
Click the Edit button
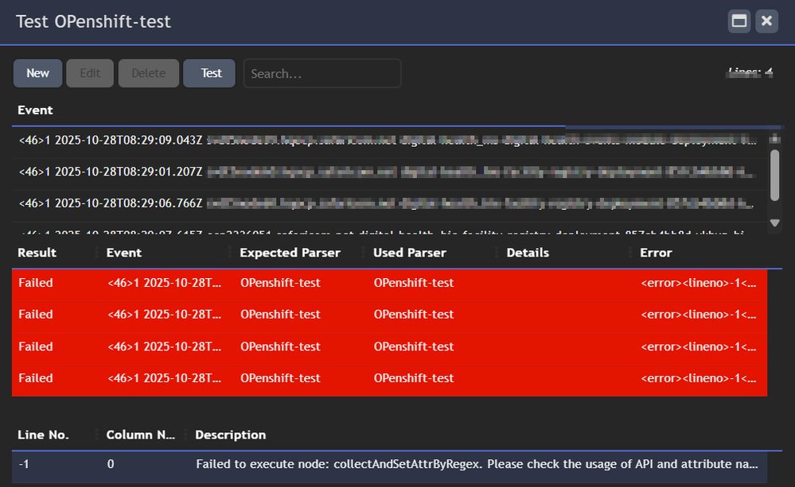pos(90,73)
